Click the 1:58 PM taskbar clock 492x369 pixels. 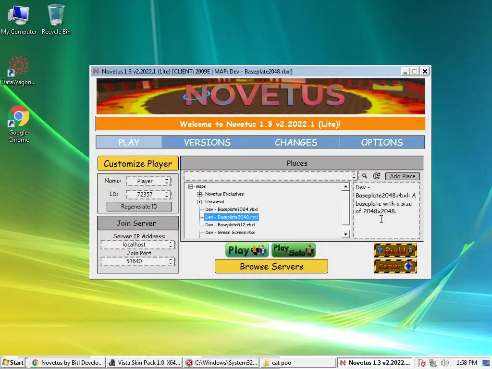(466, 363)
